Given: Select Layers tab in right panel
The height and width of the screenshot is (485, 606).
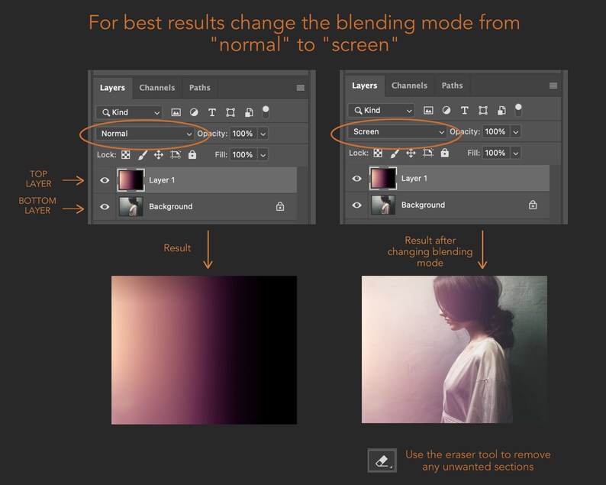Looking at the screenshot, I should pyautogui.click(x=365, y=86).
